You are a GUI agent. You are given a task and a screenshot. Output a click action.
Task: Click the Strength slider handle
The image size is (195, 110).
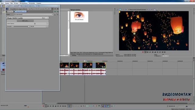tap(29, 27)
